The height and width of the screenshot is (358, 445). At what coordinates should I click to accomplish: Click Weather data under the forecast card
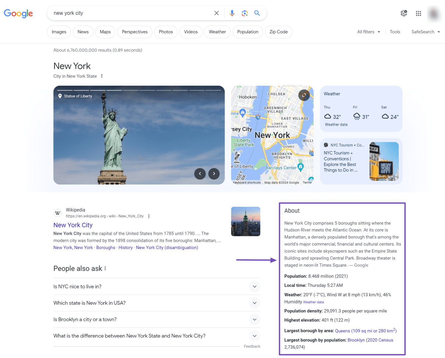point(336,124)
